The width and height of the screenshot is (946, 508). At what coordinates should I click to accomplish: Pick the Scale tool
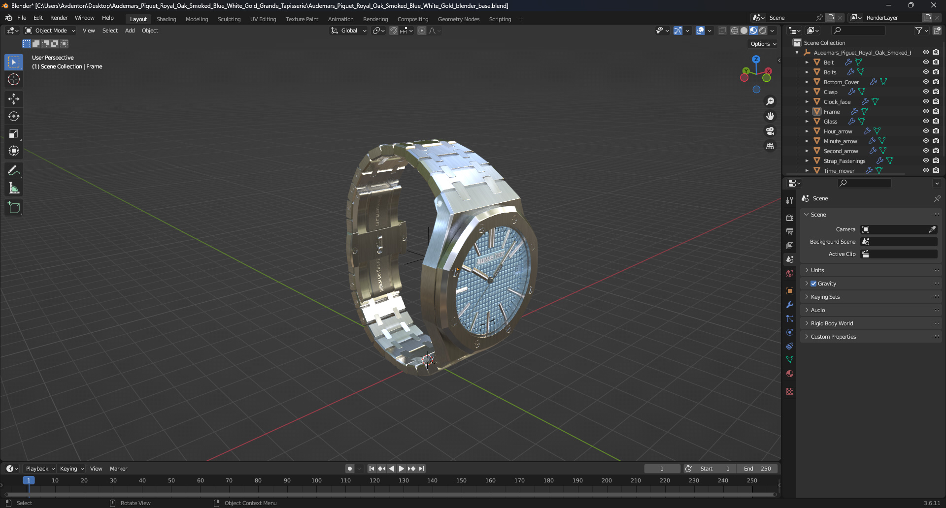tap(14, 133)
